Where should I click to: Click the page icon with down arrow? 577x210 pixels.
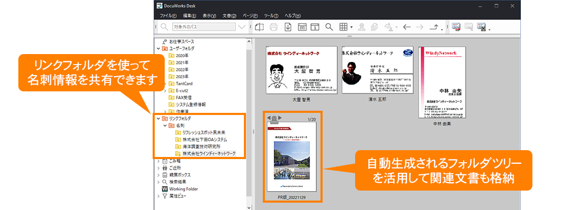tap(288, 27)
